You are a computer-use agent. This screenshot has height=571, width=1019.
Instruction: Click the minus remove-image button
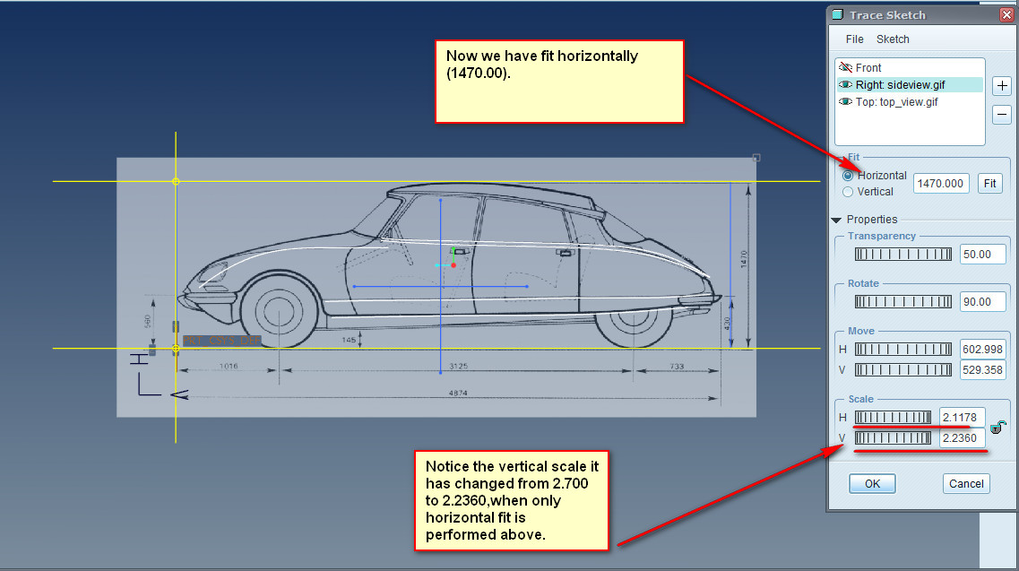(x=1001, y=115)
